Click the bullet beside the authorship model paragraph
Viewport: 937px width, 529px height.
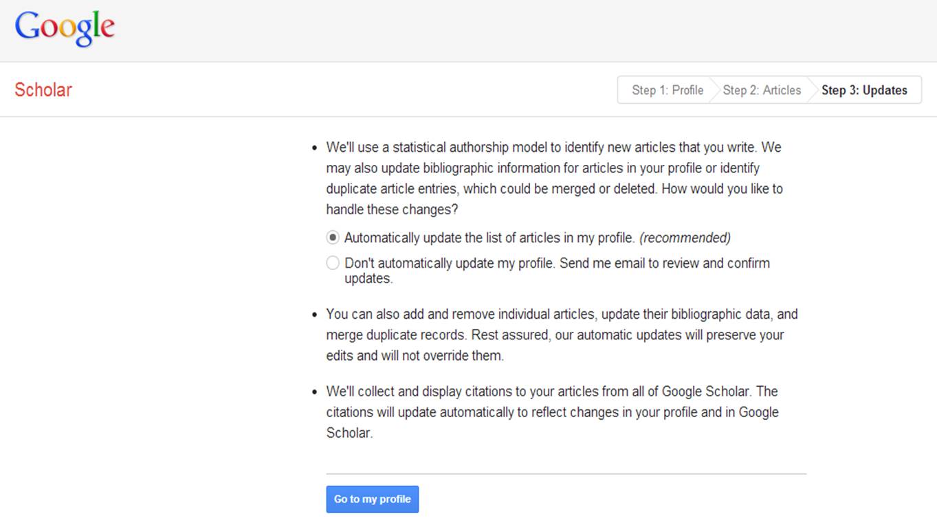click(x=314, y=148)
